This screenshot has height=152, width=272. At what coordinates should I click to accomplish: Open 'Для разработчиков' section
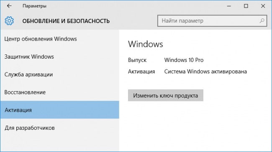tap(60, 128)
